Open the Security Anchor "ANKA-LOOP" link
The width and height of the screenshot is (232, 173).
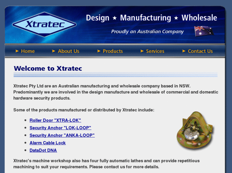pos(62,135)
